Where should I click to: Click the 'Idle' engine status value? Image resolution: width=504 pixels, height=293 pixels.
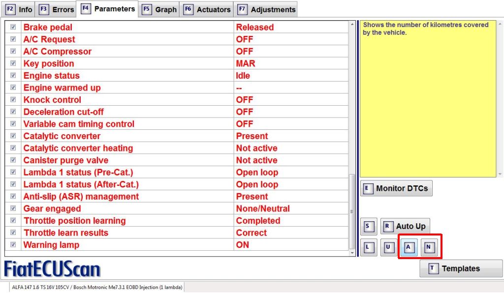click(x=243, y=76)
